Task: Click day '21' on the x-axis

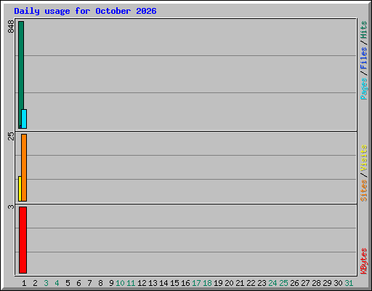Action: tap(240, 283)
